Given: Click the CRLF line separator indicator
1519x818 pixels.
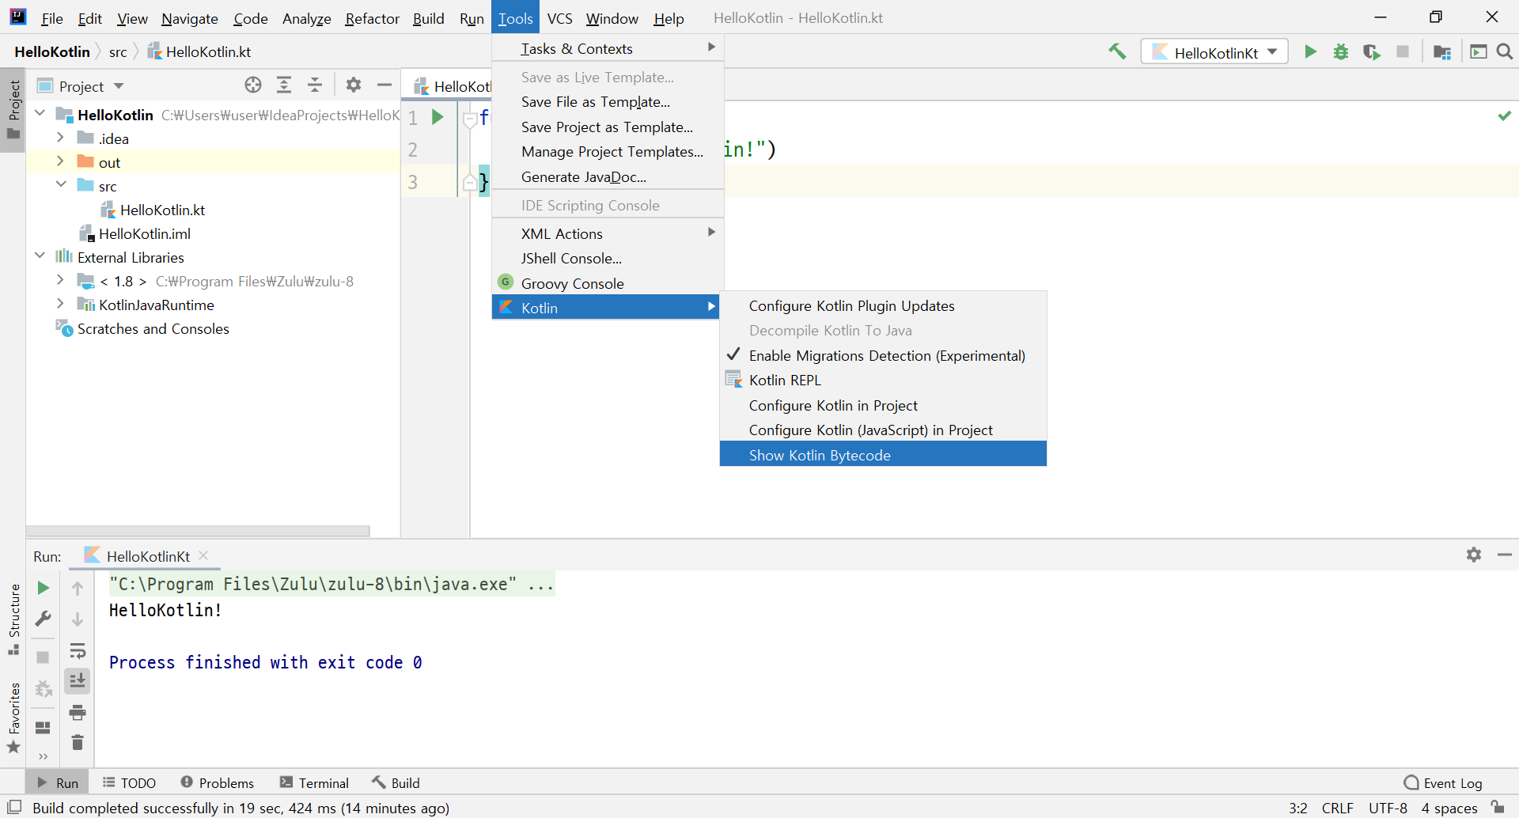Looking at the screenshot, I should pos(1337,808).
